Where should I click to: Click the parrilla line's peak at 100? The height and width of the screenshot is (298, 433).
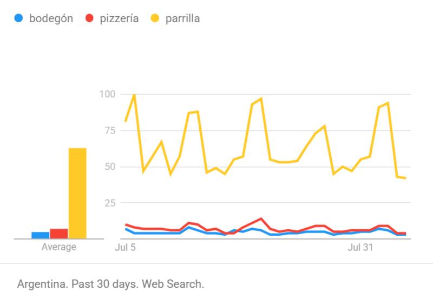pos(134,95)
